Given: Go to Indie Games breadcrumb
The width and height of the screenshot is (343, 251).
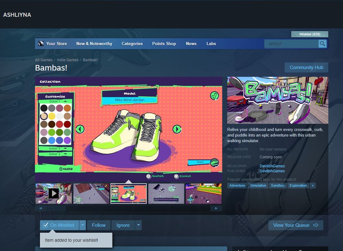Looking at the screenshot, I should pos(68,60).
